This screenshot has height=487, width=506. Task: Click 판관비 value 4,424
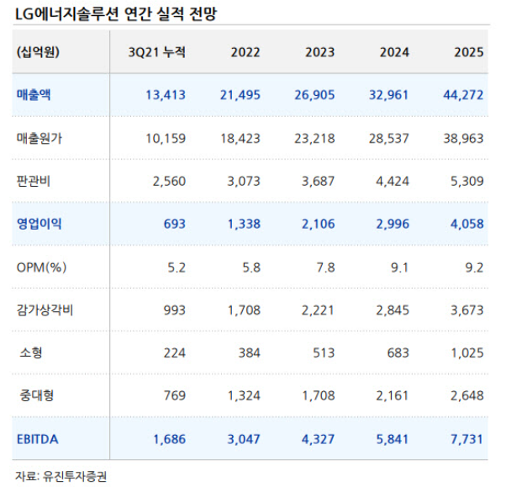tap(393, 182)
